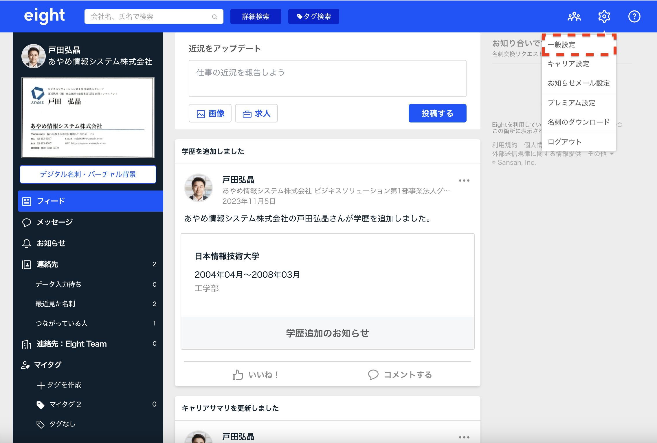The width and height of the screenshot is (657, 443).
Task: Open the help question mark icon
Action: pyautogui.click(x=634, y=17)
